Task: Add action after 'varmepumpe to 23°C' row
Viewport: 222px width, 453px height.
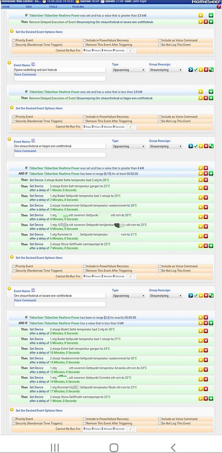Action: click(211, 399)
